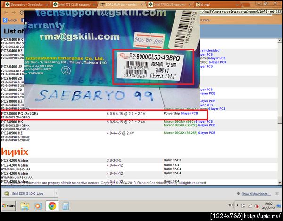Select the DDR2 RAM List tab
This screenshot has height=221, width=283.
[x=121, y=4]
